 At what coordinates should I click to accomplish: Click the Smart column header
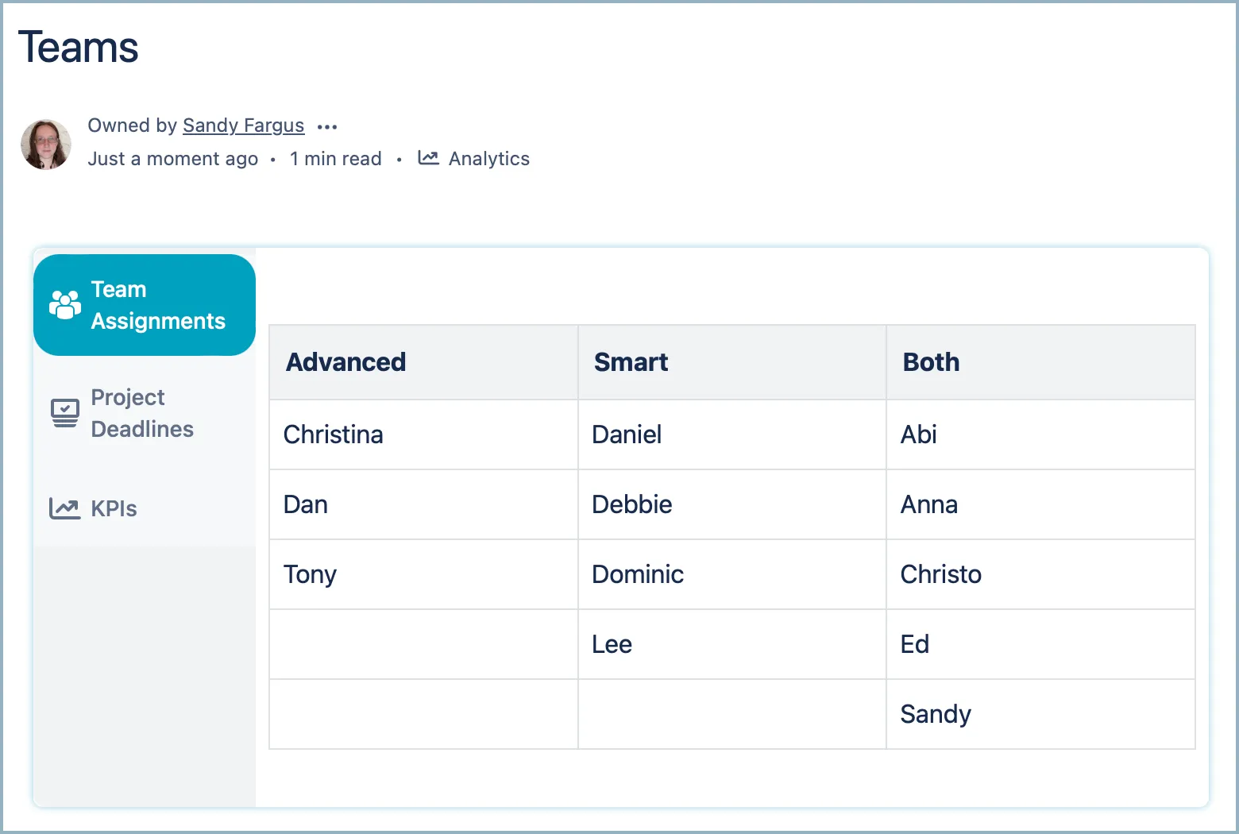pos(731,362)
